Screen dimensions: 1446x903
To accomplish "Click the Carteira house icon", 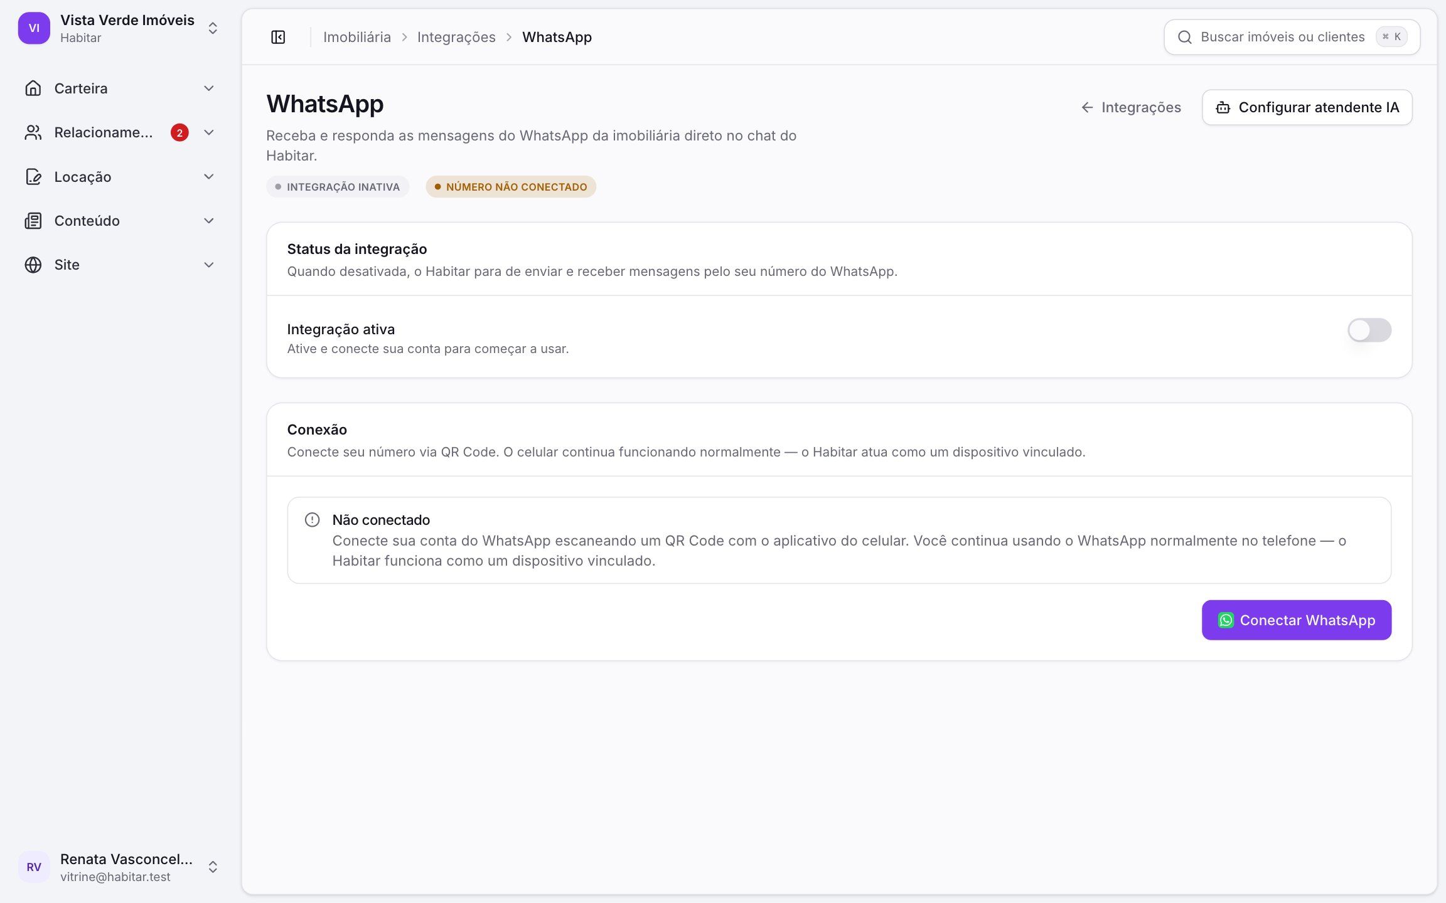I will 33,88.
